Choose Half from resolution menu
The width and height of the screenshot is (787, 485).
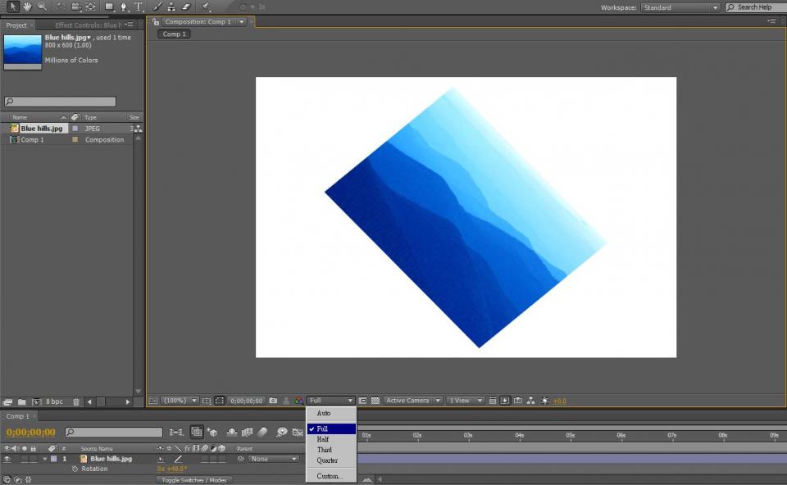(323, 439)
